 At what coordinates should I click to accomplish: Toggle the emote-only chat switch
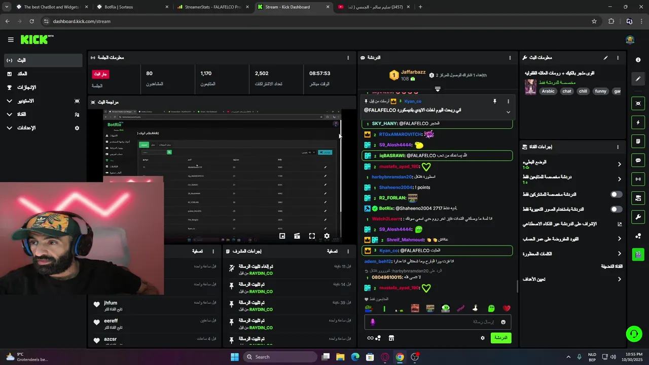(616, 209)
